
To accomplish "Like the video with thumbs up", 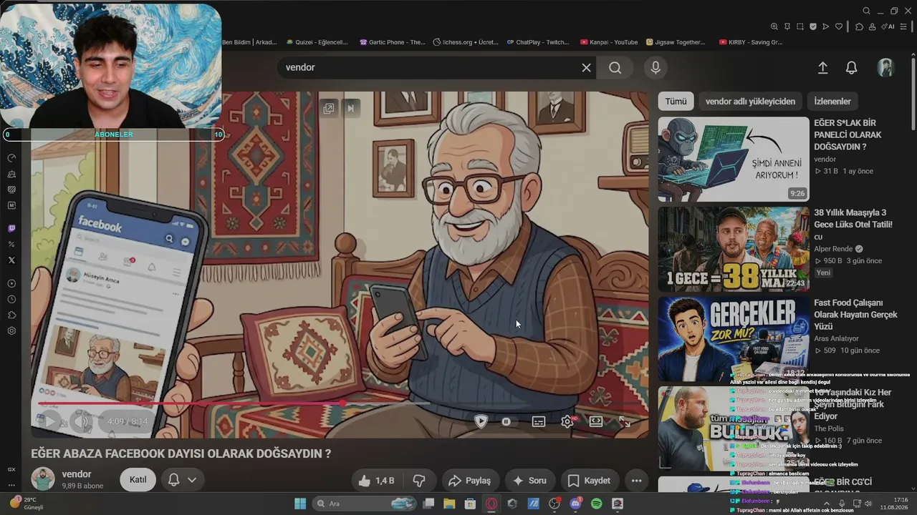I will pos(376,481).
